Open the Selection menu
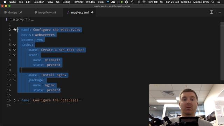This screenshot has width=224, height=126. click(39, 2)
